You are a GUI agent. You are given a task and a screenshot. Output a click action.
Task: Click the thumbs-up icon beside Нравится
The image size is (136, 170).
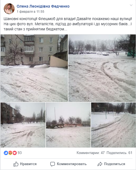coord(16,164)
